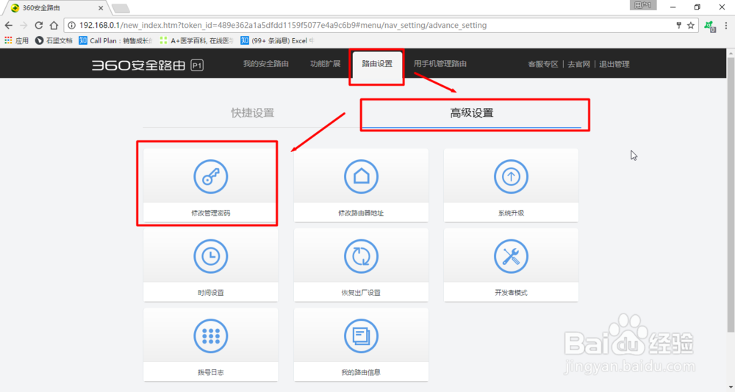
Task: Open the clock icon for time settings
Action: click(x=211, y=256)
